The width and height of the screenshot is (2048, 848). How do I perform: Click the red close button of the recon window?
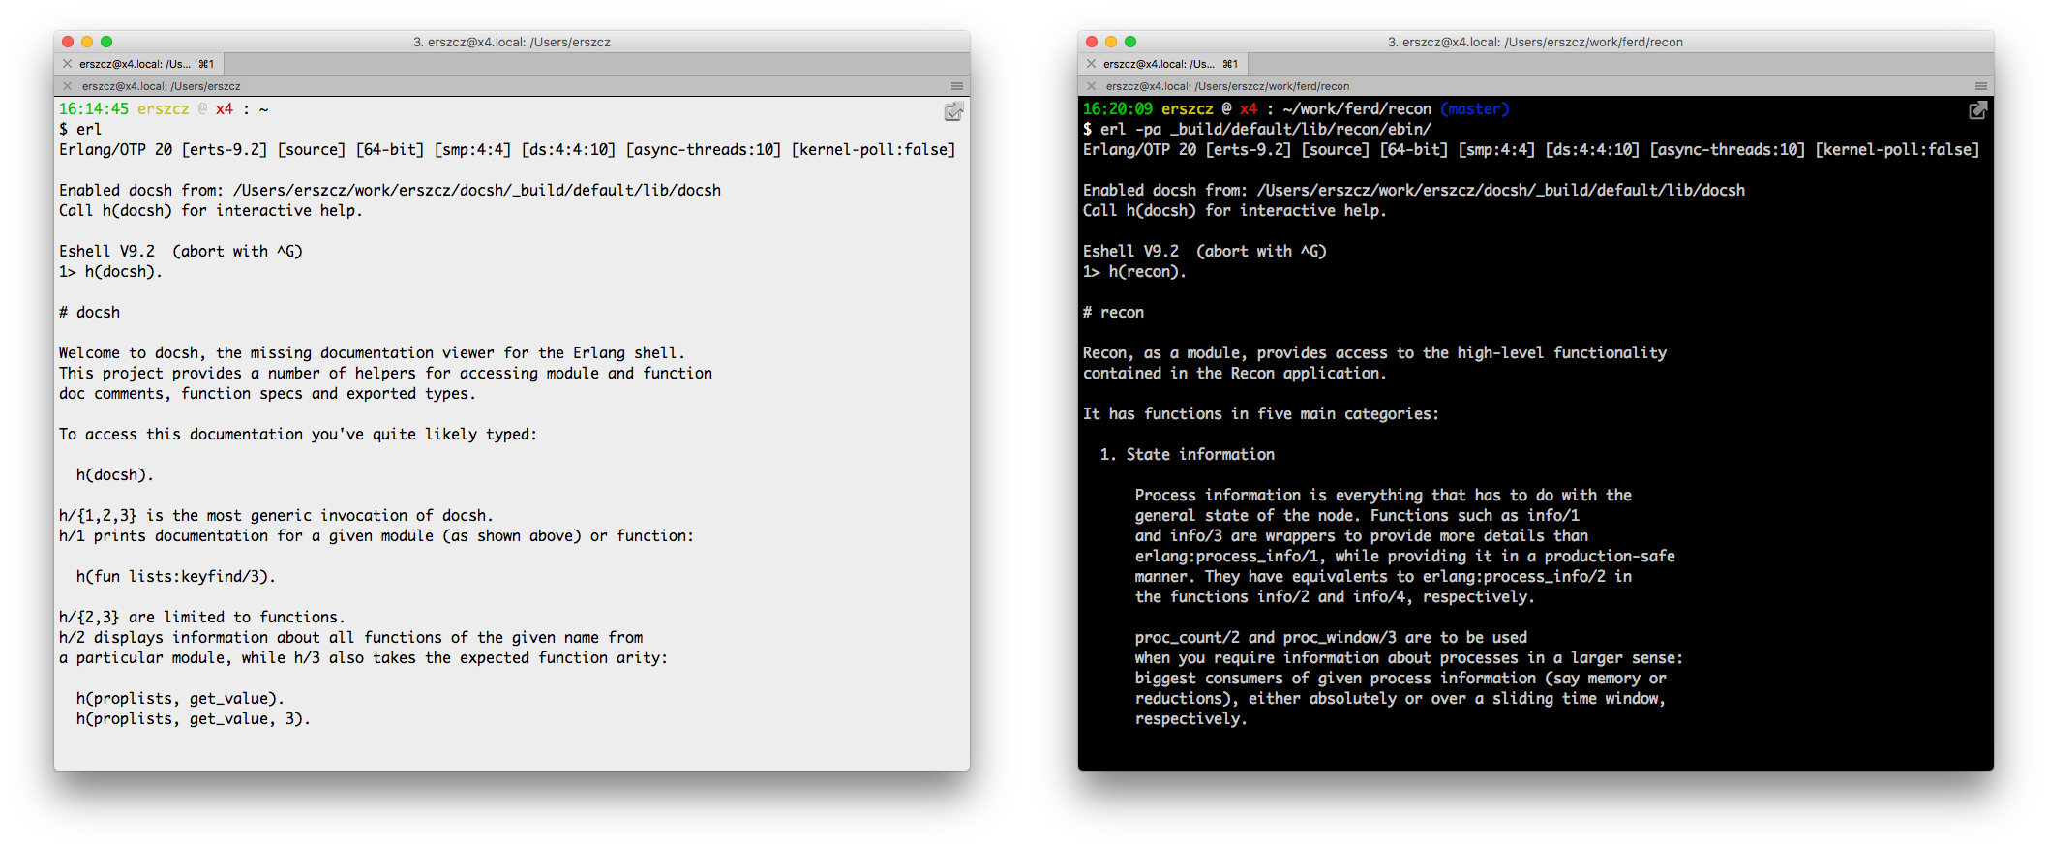click(x=1092, y=42)
